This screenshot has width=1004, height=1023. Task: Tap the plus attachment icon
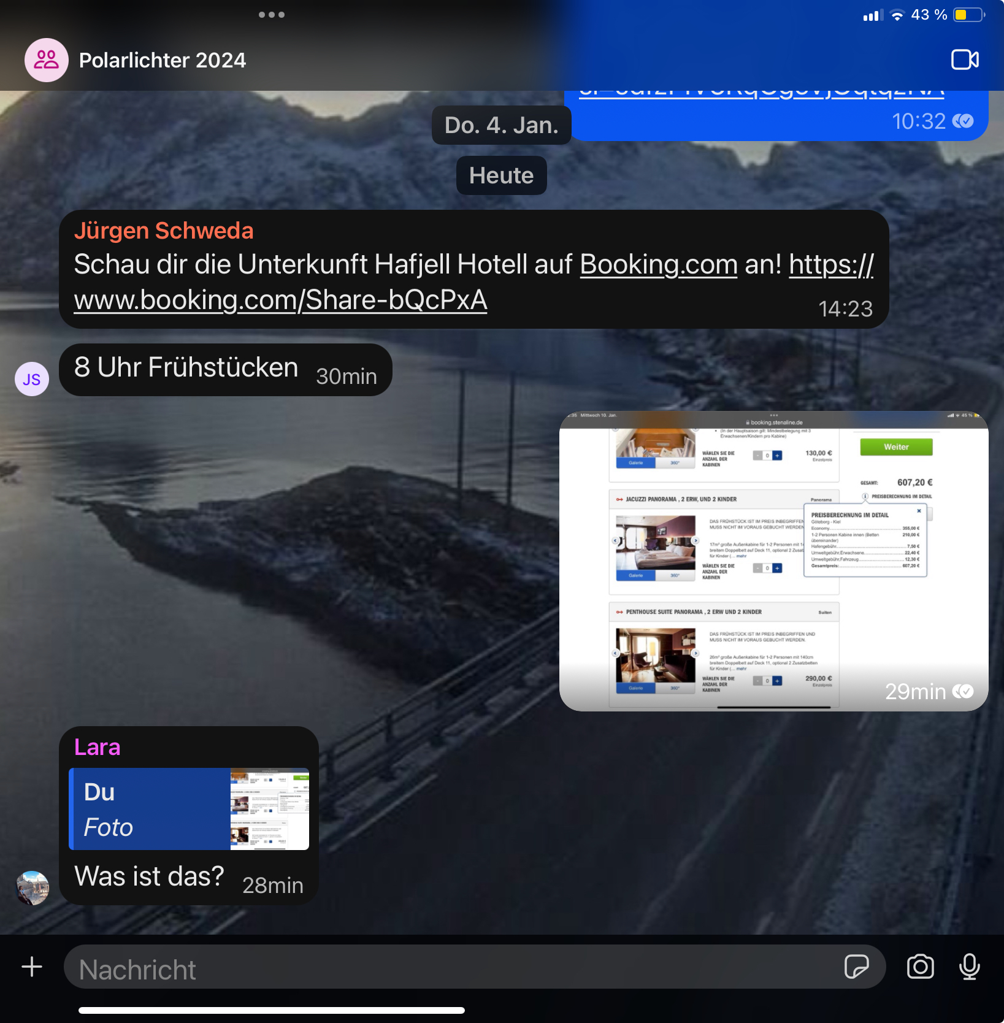click(x=32, y=967)
